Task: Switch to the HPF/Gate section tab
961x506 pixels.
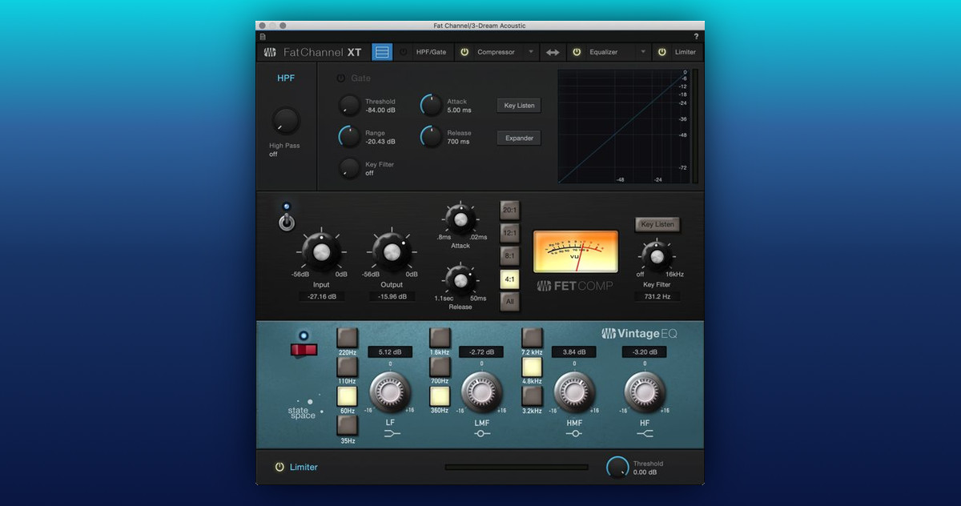Action: [431, 52]
